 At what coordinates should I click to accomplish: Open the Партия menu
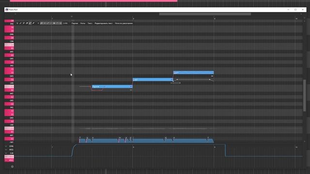[x=75, y=23]
